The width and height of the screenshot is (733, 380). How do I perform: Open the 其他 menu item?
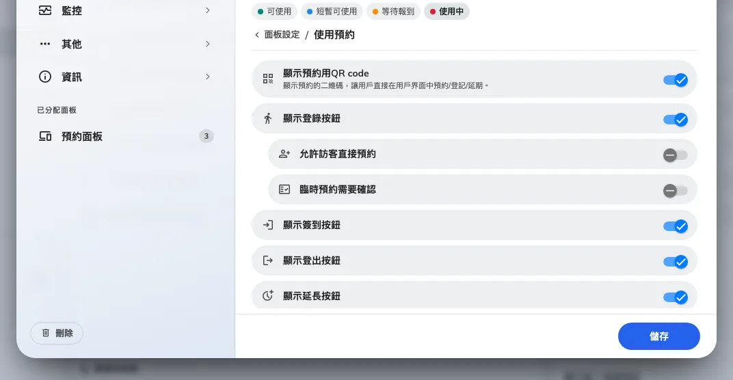(x=124, y=44)
